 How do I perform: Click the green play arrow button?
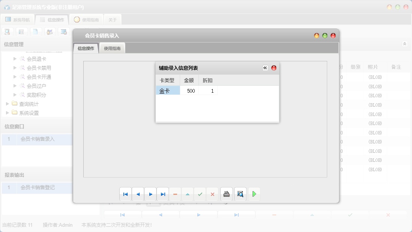[x=254, y=194]
